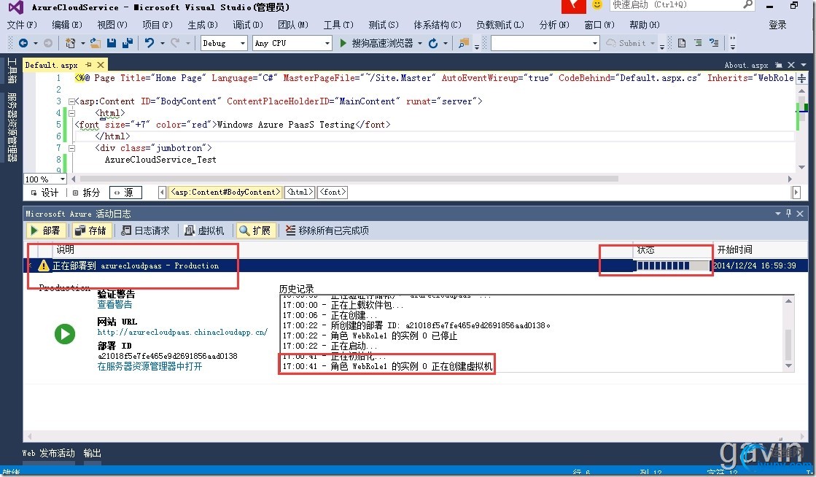Image resolution: width=816 pixels, height=477 pixels.
Task: Collapse the div jumbotron code block
Action: coord(71,148)
